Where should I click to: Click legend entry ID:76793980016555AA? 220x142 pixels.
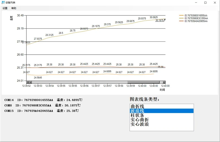tap(193, 16)
